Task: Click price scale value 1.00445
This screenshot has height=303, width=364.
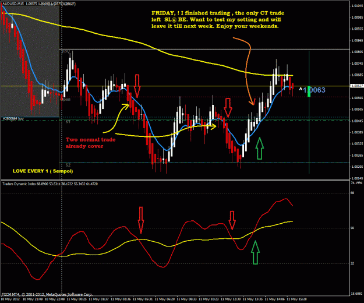Action: [357, 121]
